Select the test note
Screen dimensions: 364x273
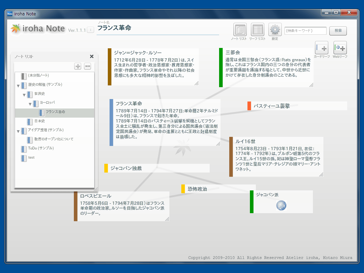31,157
